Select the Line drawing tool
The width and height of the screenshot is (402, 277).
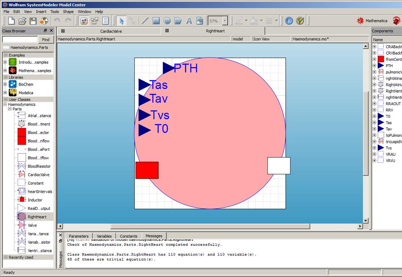click(x=145, y=21)
